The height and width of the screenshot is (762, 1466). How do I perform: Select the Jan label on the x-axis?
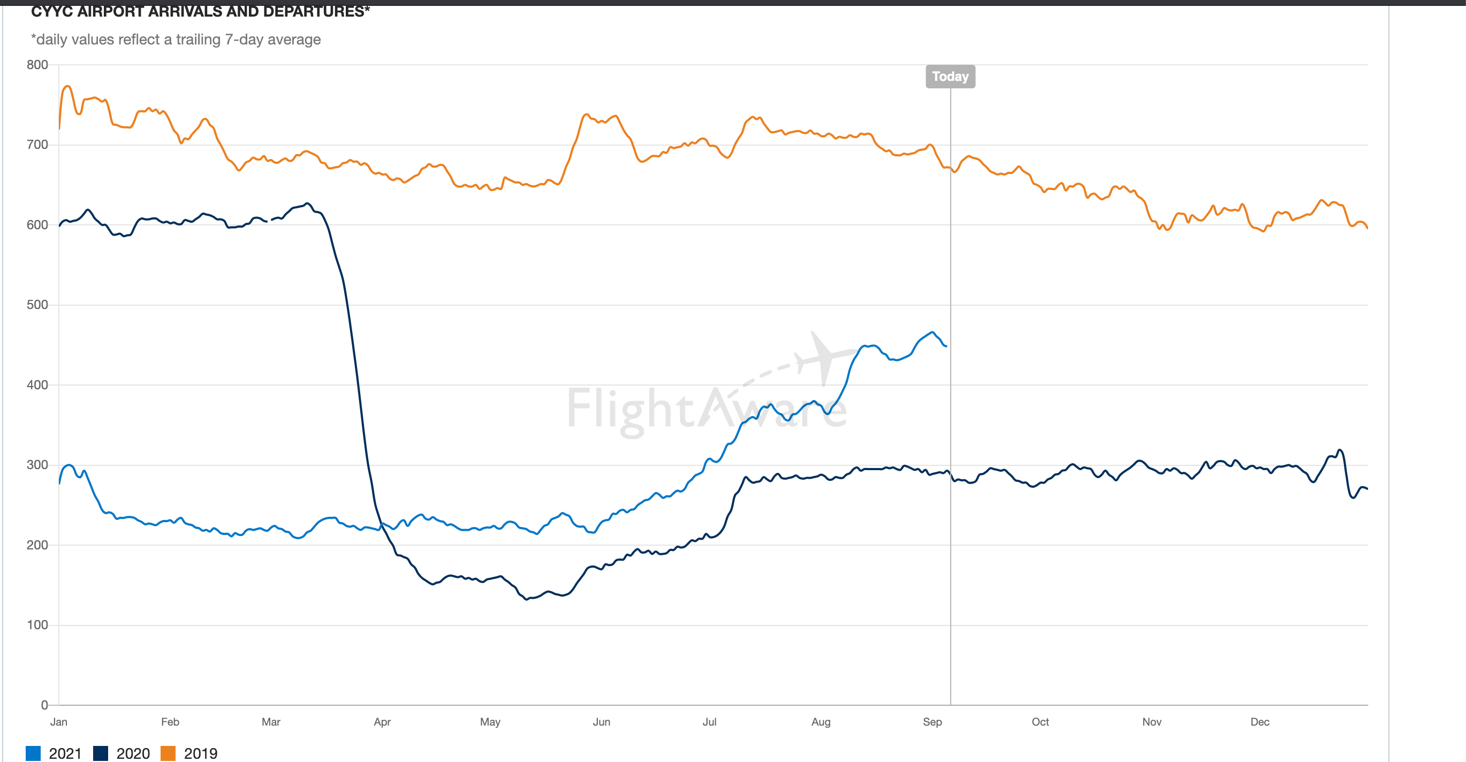tap(59, 721)
